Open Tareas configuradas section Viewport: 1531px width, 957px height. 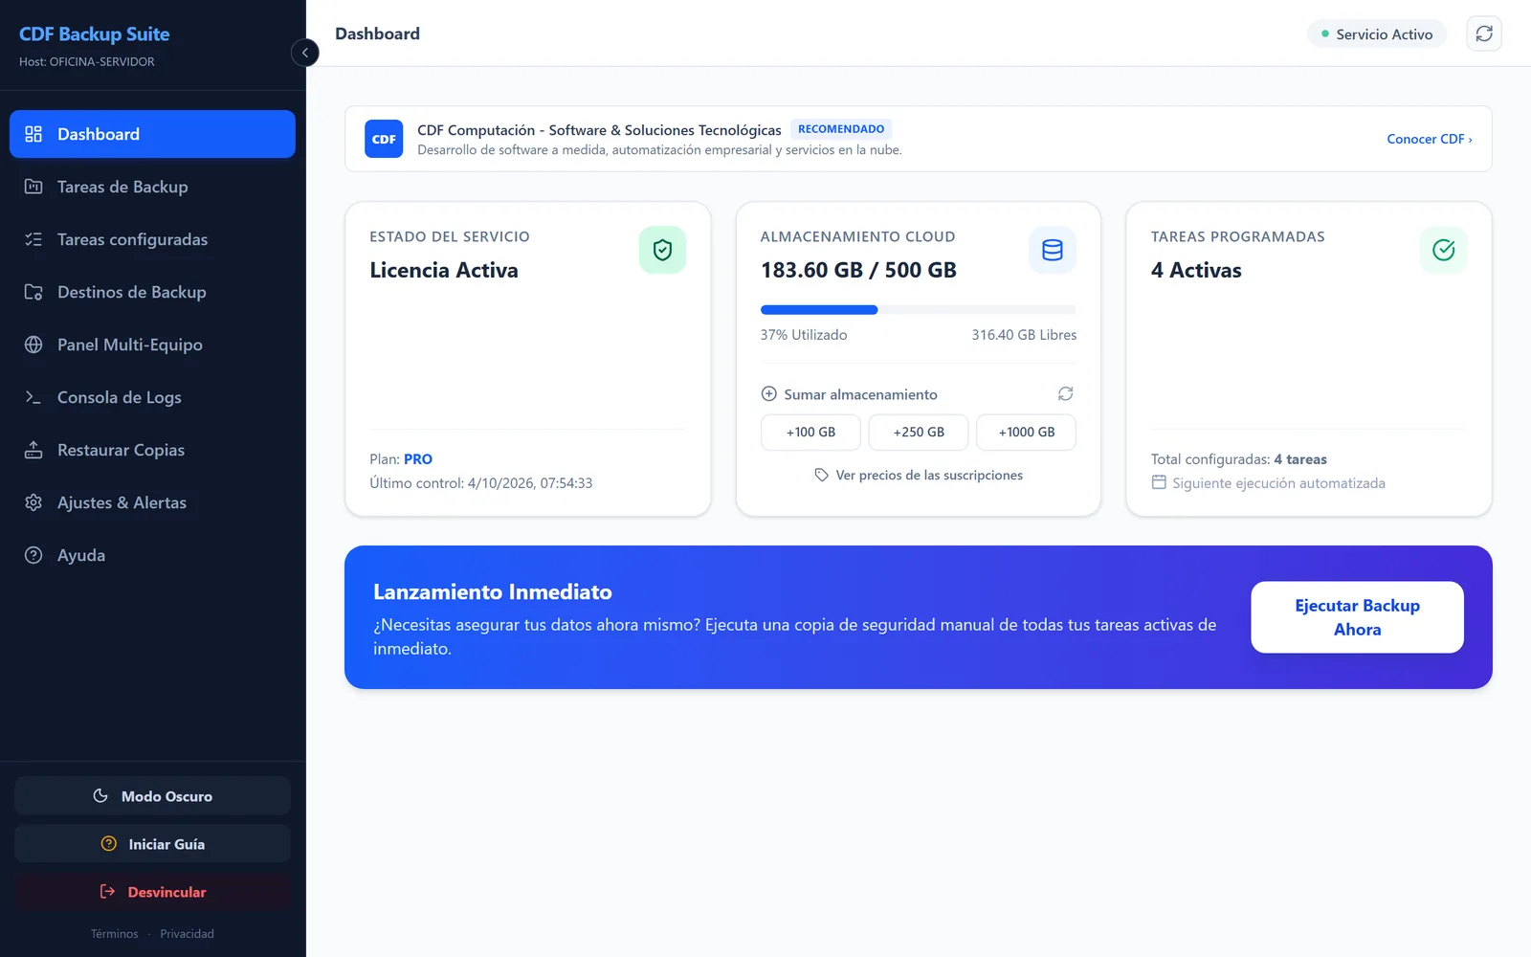pyautogui.click(x=152, y=239)
